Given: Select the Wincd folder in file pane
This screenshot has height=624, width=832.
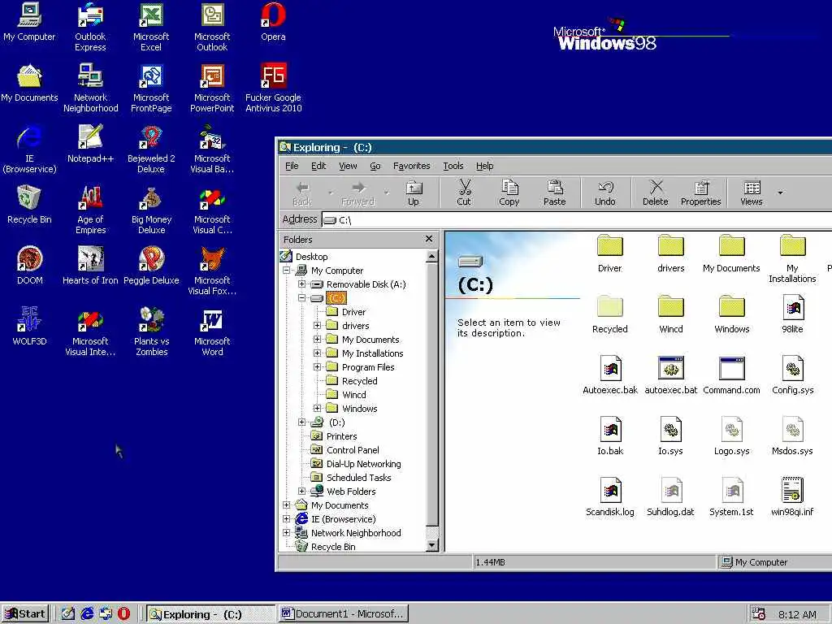Looking at the screenshot, I should tap(670, 313).
